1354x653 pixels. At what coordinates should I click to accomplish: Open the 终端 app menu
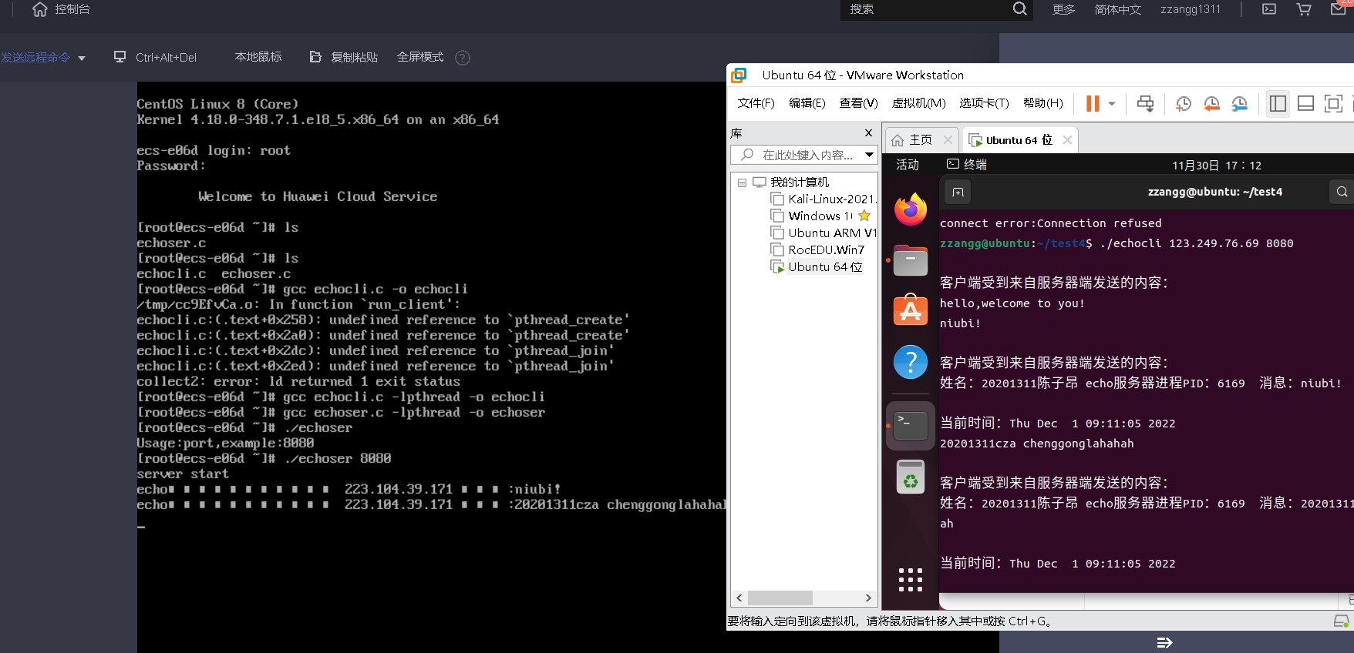tap(967, 164)
